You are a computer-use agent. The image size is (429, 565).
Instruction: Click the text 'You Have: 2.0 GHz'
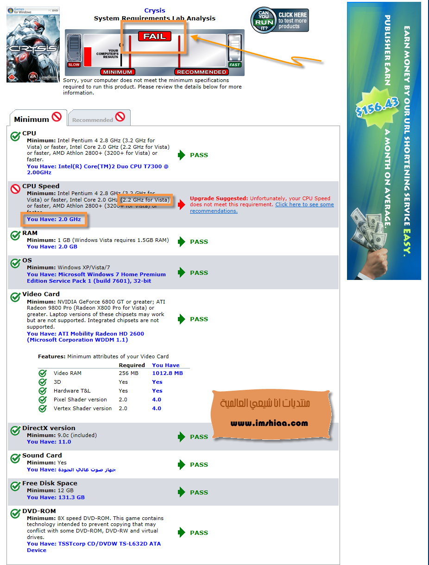click(x=54, y=219)
